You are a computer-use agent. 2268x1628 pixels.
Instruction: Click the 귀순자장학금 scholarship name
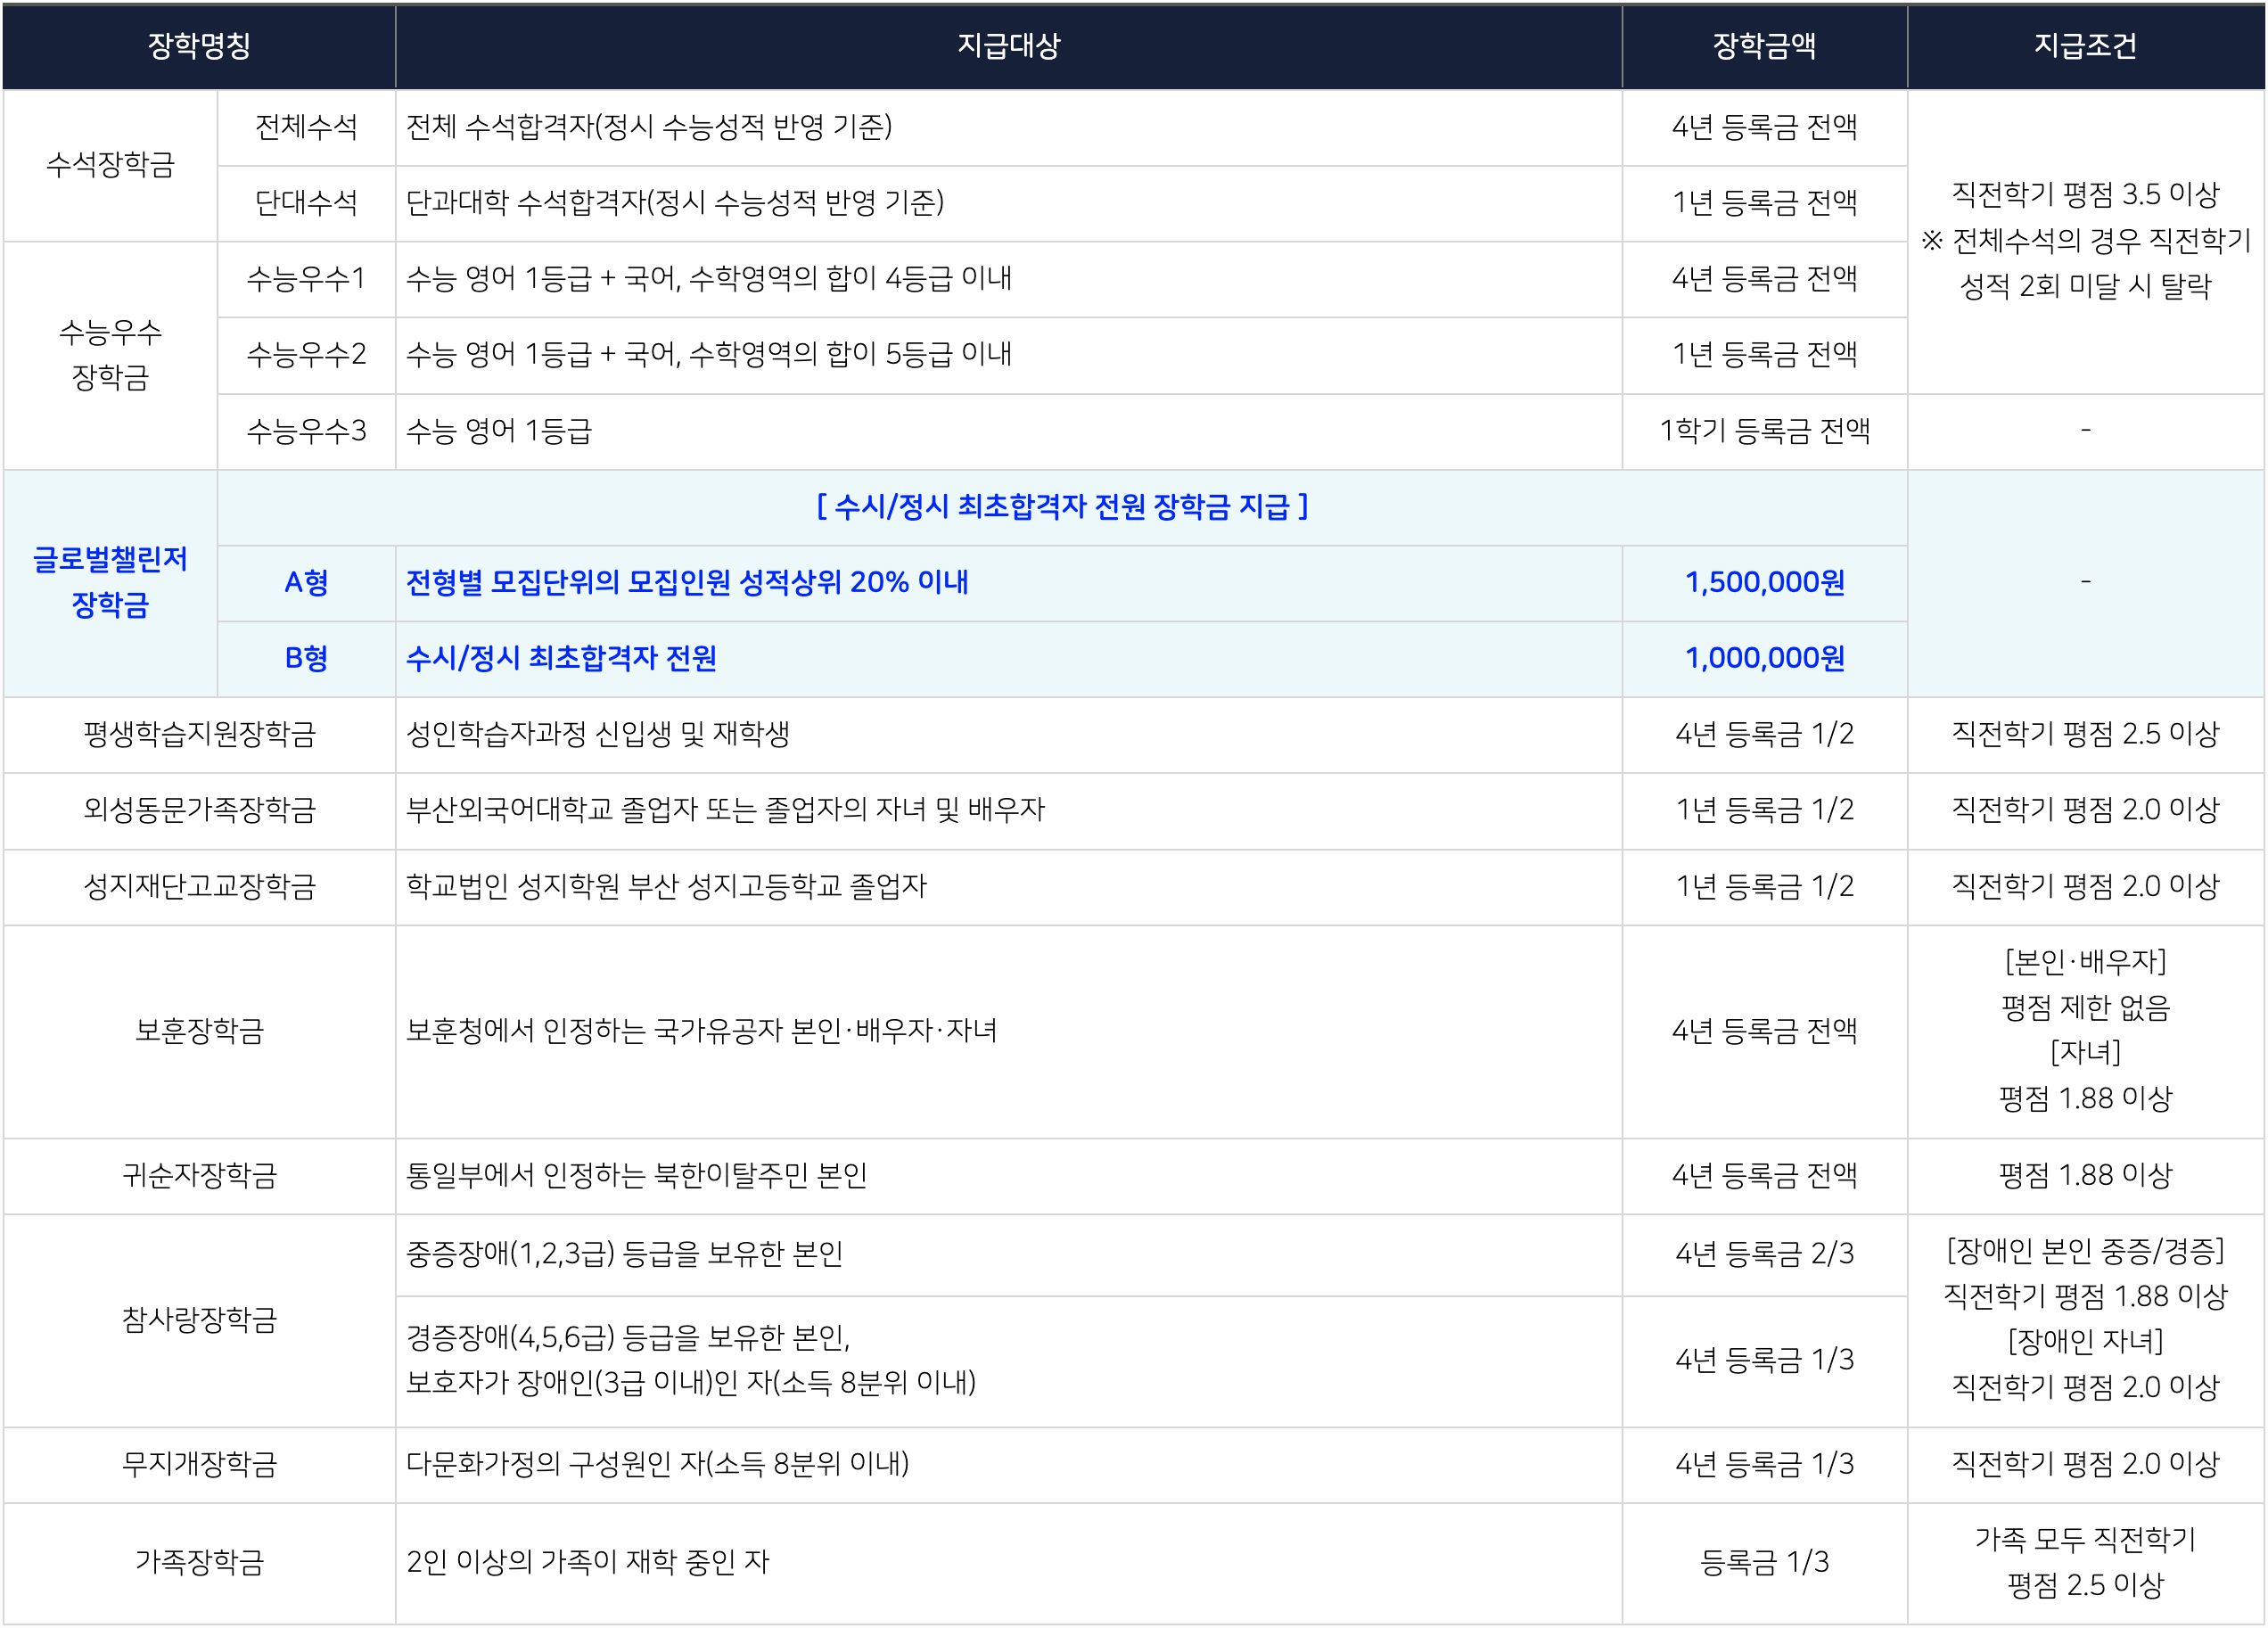(x=199, y=1176)
